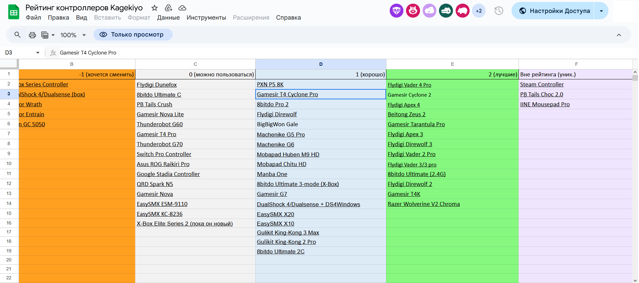This screenshot has height=283, width=639.
Task: Open the toolbar search magnifier
Action: (x=17, y=35)
